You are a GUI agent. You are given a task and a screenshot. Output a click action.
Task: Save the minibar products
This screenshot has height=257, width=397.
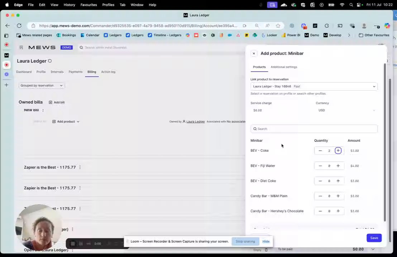click(x=374, y=238)
